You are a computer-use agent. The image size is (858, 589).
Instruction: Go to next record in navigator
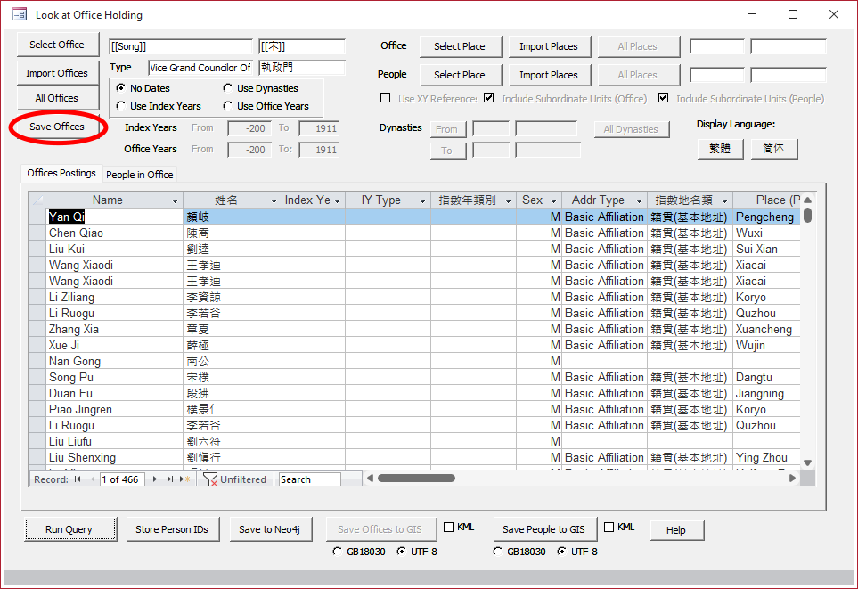156,479
